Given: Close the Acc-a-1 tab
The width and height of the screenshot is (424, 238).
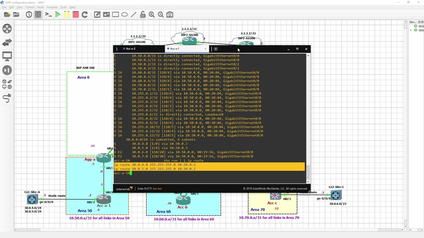Looking at the screenshot, I should [205, 49].
